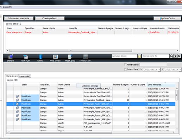Click the Nome Utente filter text field
This screenshot has width=182, height=139.
153,65
